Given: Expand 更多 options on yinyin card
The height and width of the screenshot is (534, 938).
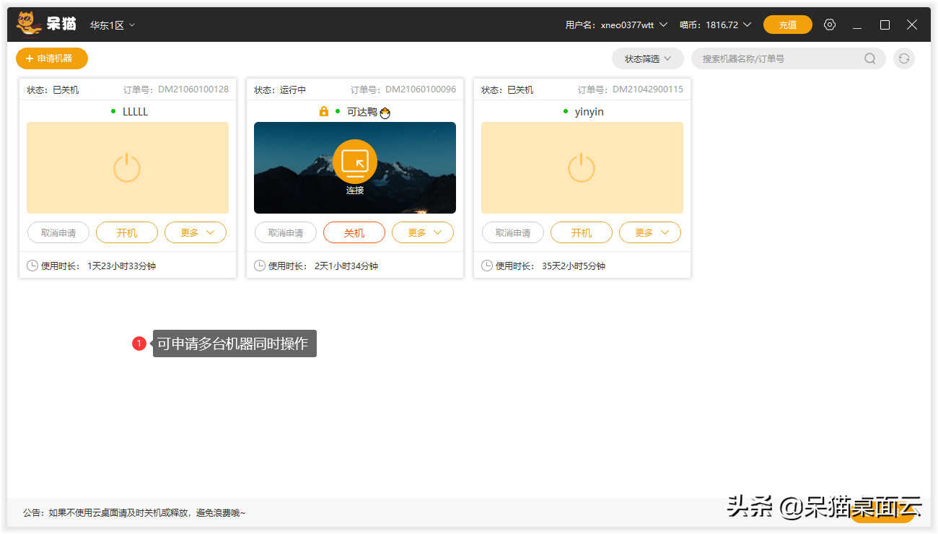Looking at the screenshot, I should point(650,232).
